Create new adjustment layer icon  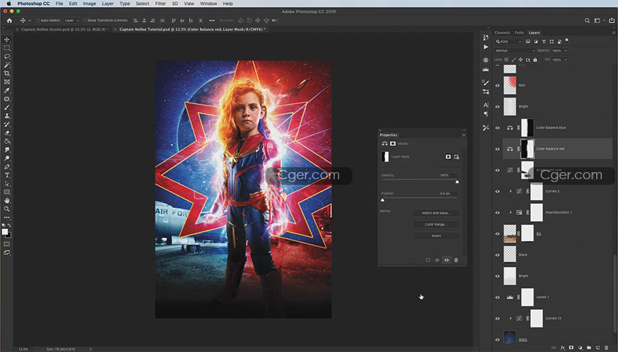click(x=580, y=348)
